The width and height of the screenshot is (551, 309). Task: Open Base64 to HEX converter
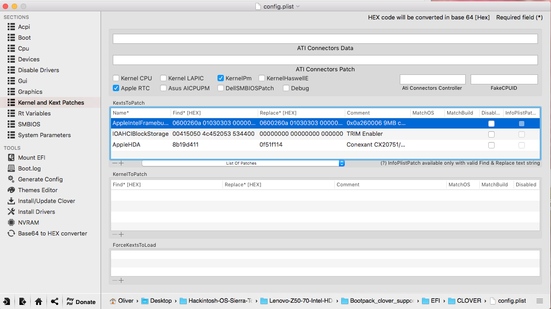coord(52,233)
